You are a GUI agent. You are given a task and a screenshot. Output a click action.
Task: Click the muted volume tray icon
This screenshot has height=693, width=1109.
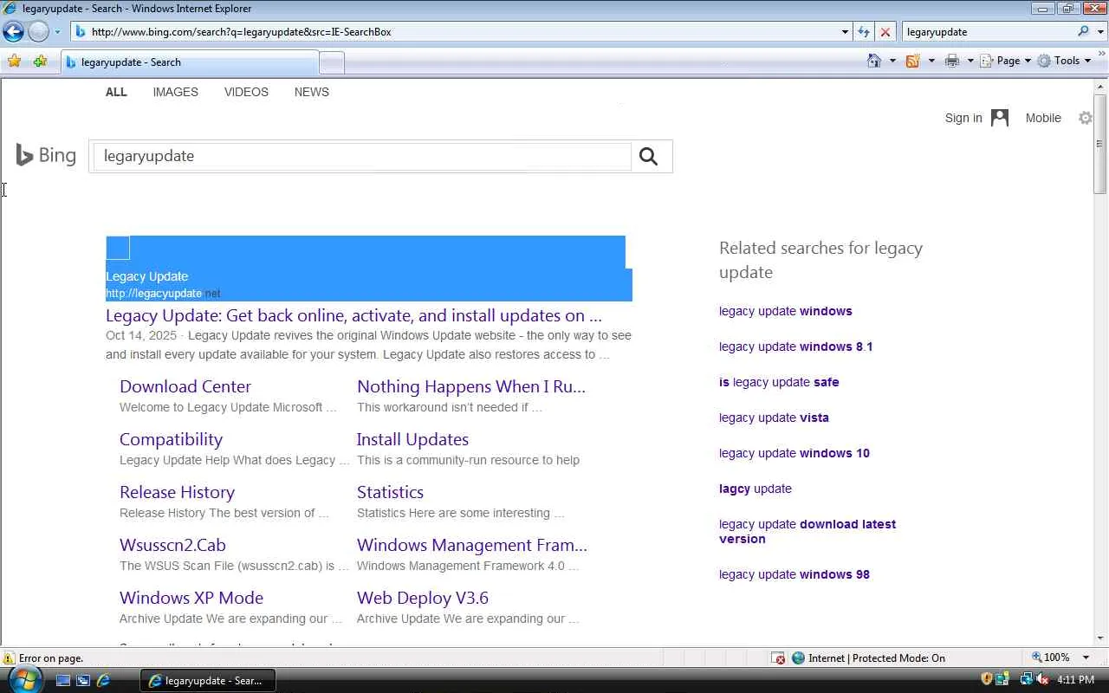(1042, 680)
